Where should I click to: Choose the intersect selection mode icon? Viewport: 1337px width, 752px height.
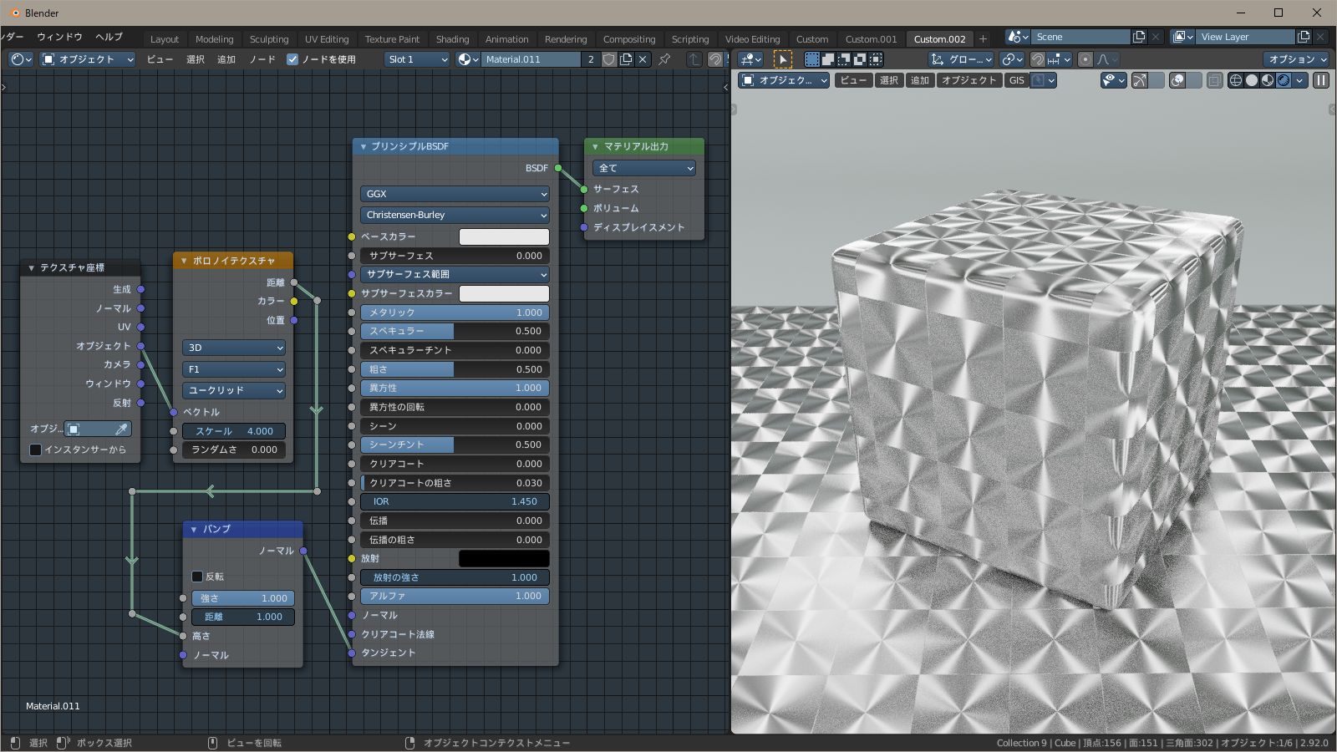[876, 59]
